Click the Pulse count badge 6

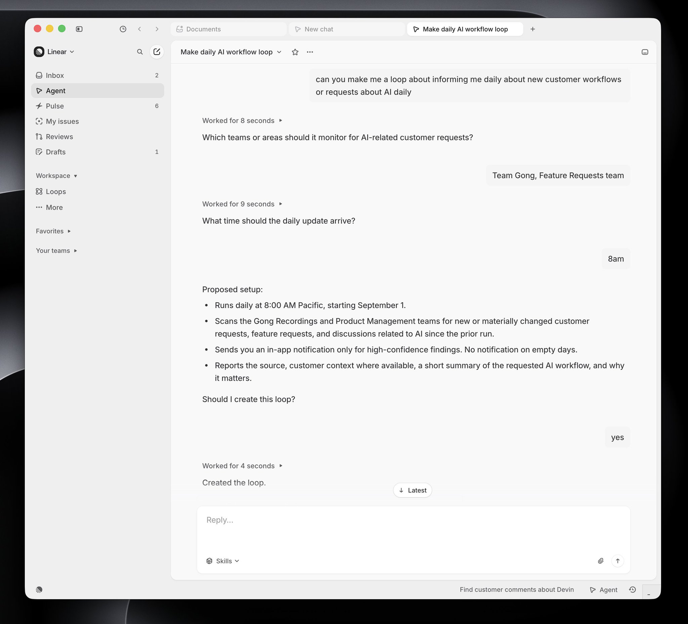157,106
